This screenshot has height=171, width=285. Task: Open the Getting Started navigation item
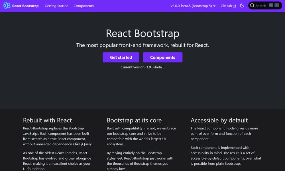click(56, 5)
